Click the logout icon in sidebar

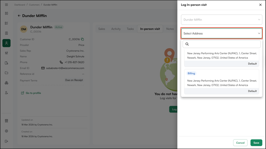click(6, 141)
